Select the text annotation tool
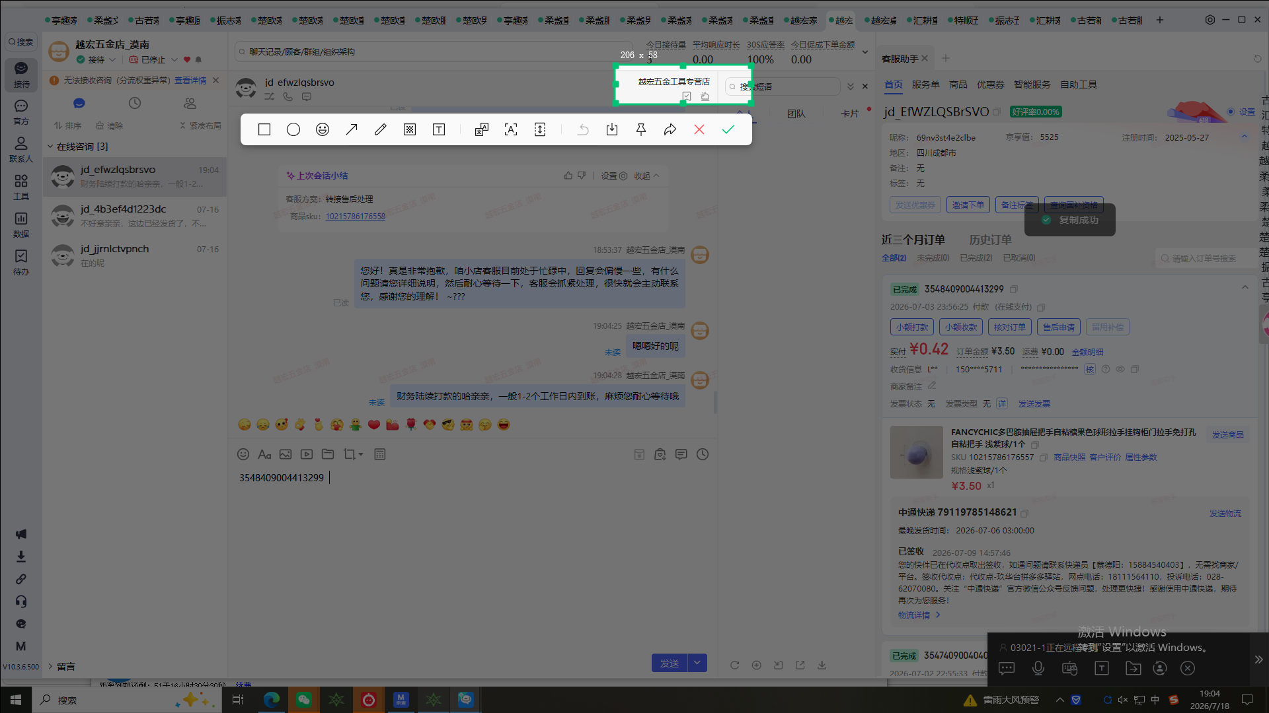 (x=439, y=129)
